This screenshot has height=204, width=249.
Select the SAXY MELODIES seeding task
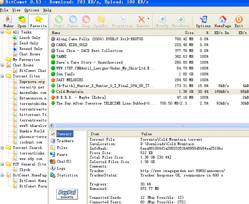(x=149, y=80)
